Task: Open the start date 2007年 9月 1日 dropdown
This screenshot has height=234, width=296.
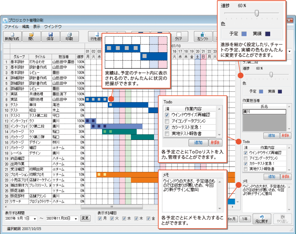Action: click(x=35, y=218)
